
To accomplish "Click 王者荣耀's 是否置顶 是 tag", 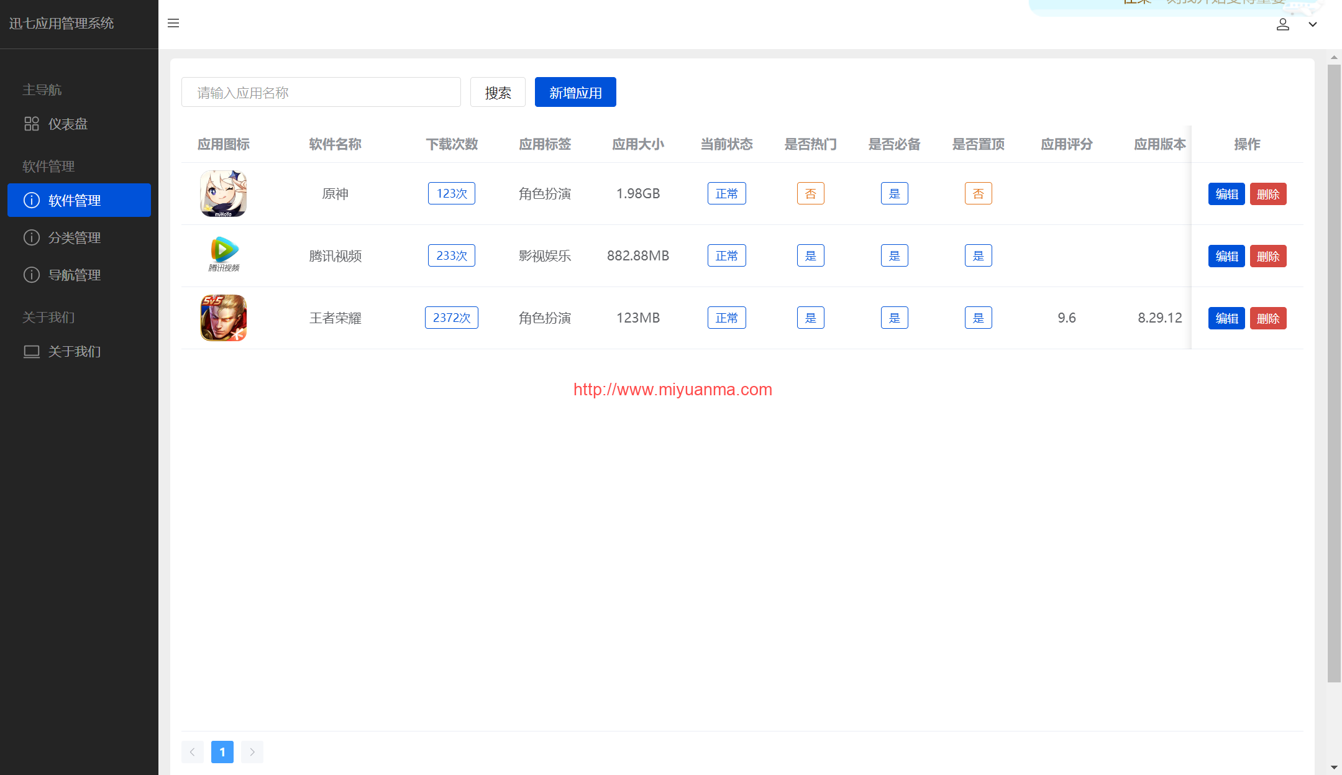I will tap(979, 318).
